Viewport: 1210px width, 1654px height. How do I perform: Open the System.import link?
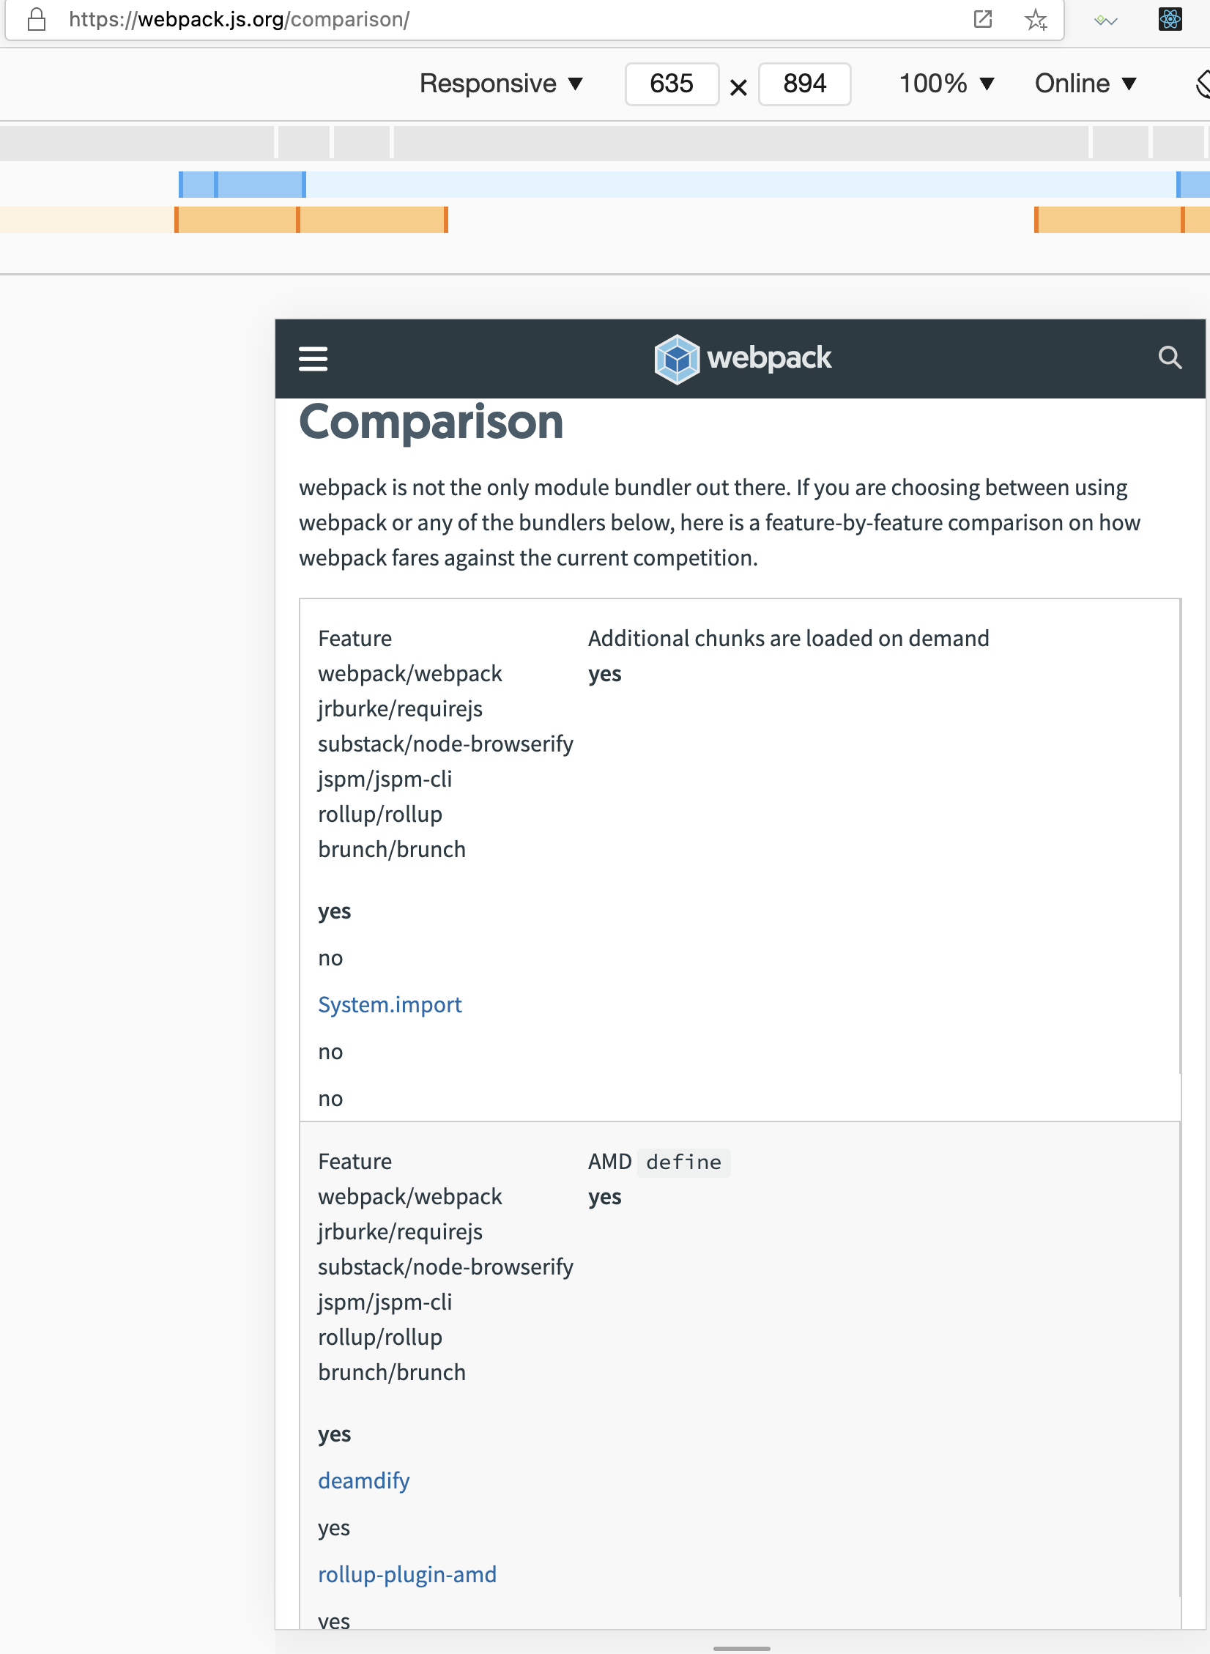point(390,1004)
